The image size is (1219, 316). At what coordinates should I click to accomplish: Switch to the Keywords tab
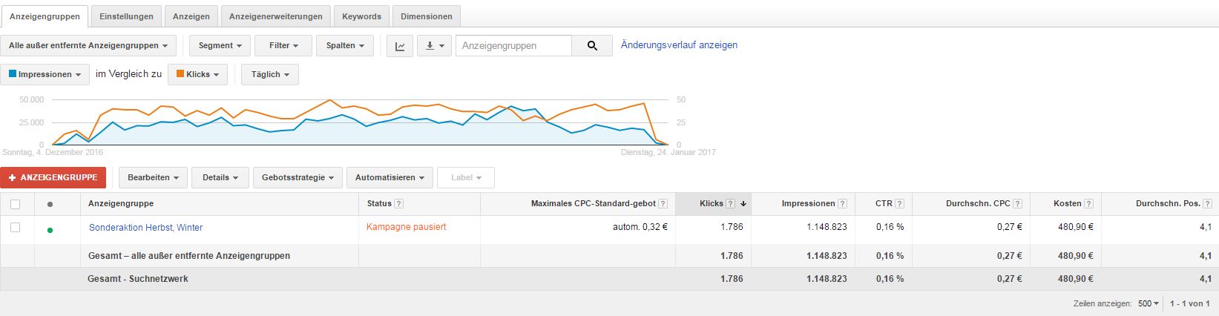(x=362, y=16)
